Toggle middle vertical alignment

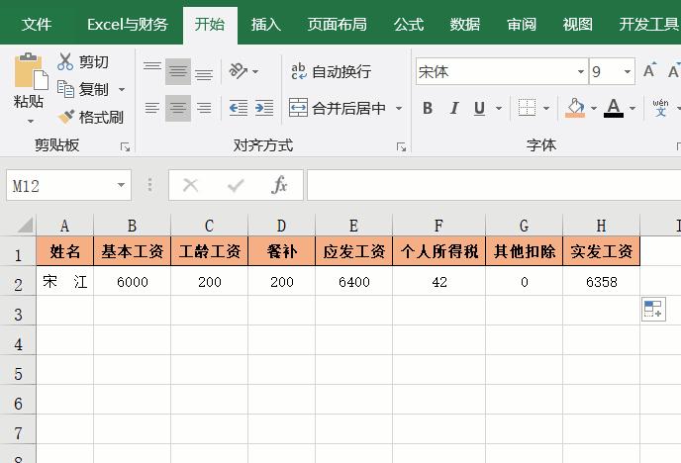178,71
